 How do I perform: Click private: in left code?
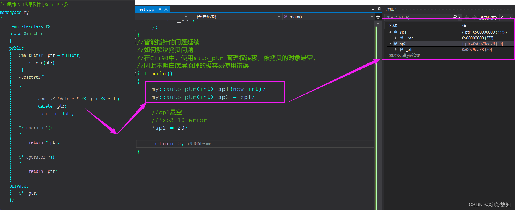[19, 186]
